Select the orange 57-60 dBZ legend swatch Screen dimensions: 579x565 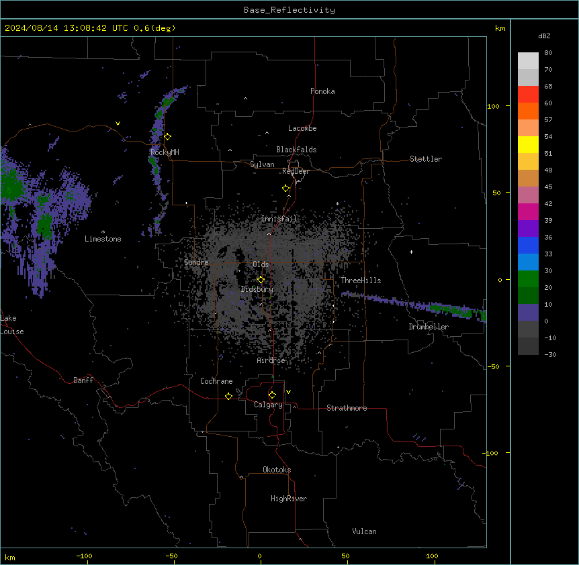coord(528,111)
